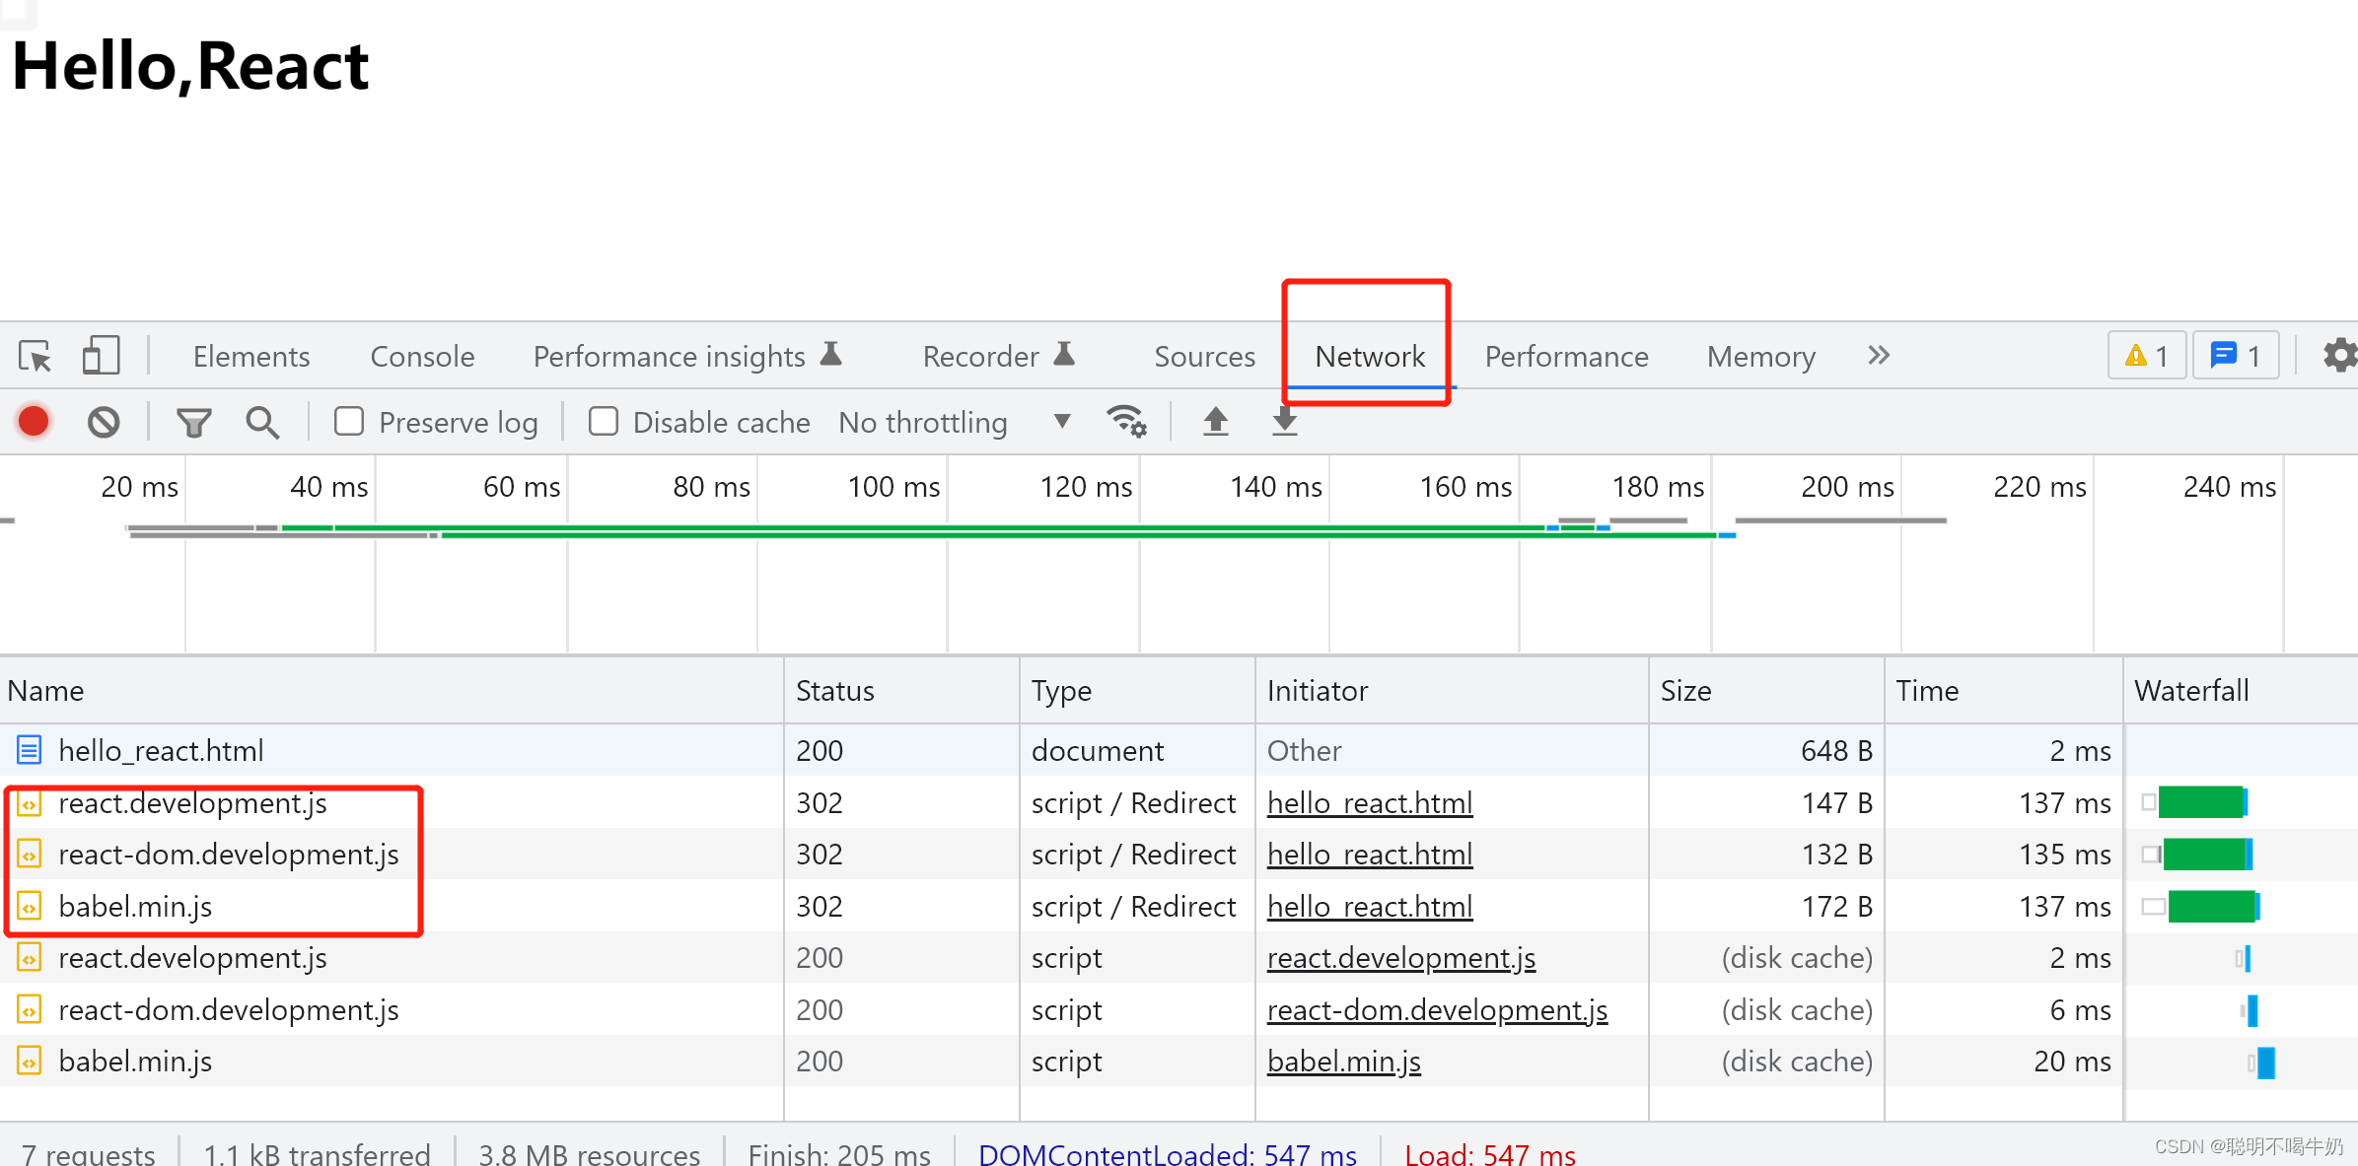2358x1166 pixels.
Task: Open the Memory tab
Action: 1760,356
